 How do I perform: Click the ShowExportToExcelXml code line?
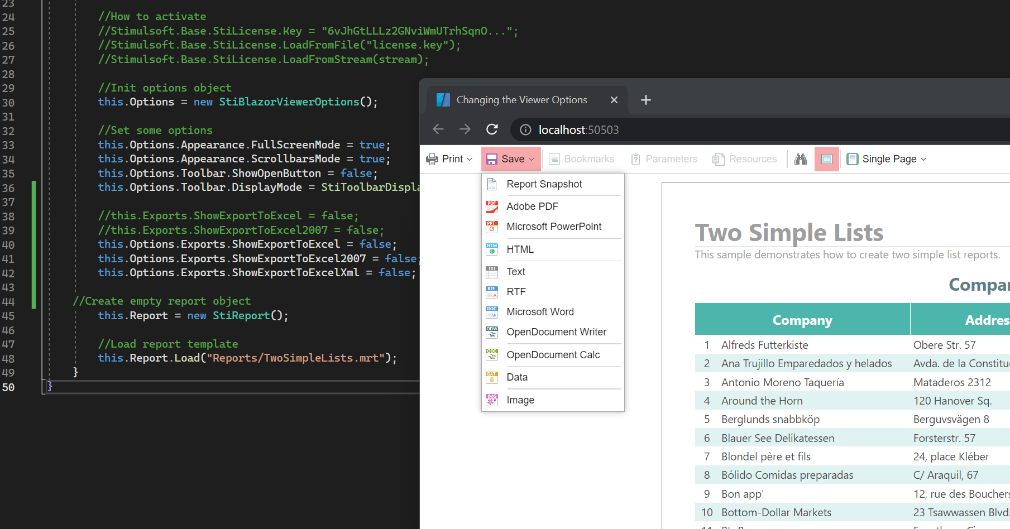click(257, 273)
